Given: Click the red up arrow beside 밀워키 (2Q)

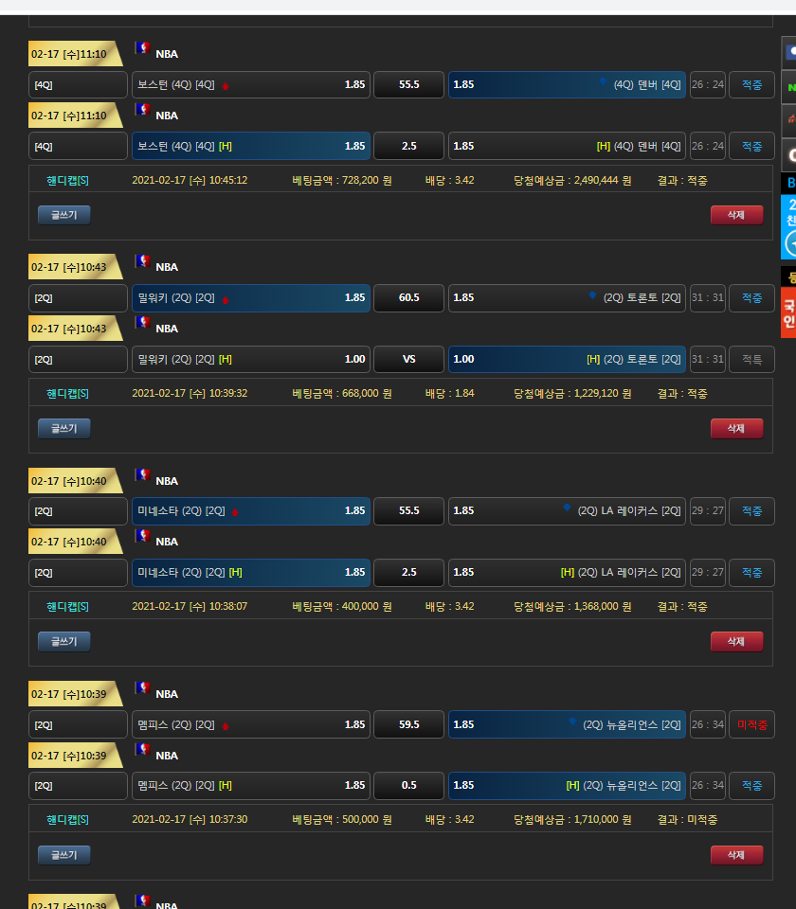Looking at the screenshot, I should click(226, 299).
